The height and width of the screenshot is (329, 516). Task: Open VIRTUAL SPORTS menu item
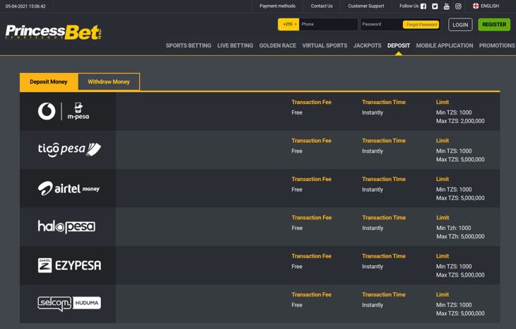point(324,45)
